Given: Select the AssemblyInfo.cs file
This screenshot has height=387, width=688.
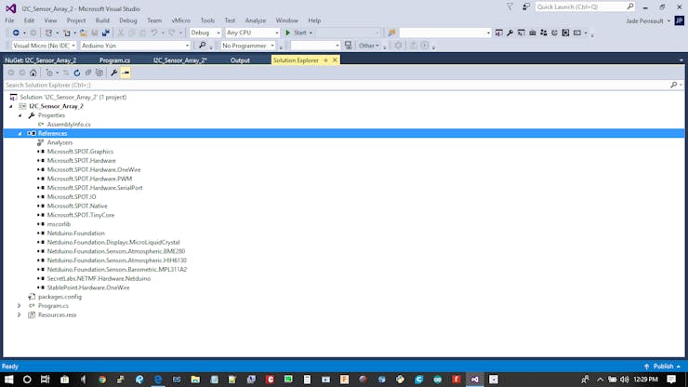Looking at the screenshot, I should [69, 125].
